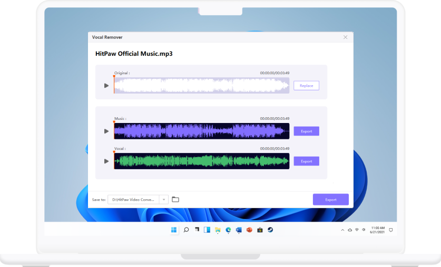Click the OneDrive cloud tray icon
Viewport: 441px width, 267px height.
pos(350,230)
